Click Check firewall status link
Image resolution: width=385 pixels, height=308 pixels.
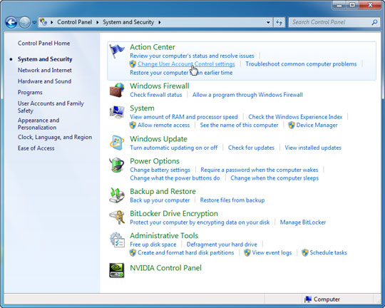click(x=156, y=95)
